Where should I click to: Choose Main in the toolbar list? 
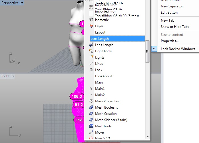coord(99,82)
